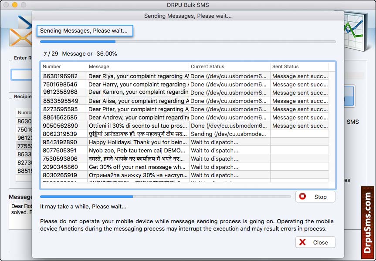This screenshot has width=376, height=261.
Task: Click the chart graph icon in the main window
Action: (x=356, y=31)
